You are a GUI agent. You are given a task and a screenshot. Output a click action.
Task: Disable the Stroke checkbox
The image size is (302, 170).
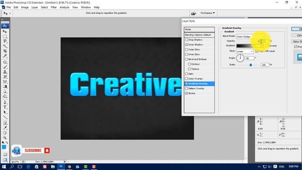[x=186, y=93]
